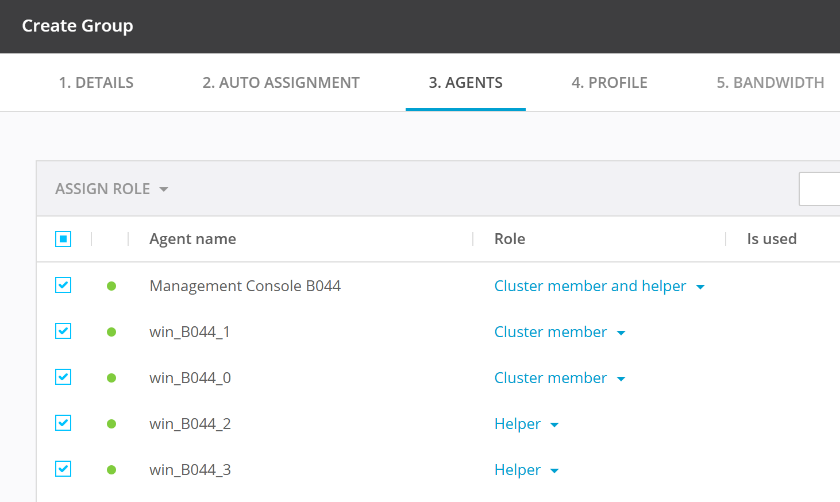Deselect the win_B044_1 agent checkbox
Viewport: 840px width, 502px height.
coord(63,331)
